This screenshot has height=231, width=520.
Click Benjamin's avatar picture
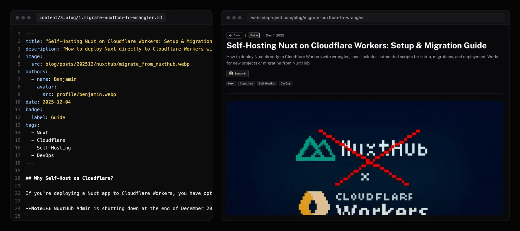(x=231, y=74)
